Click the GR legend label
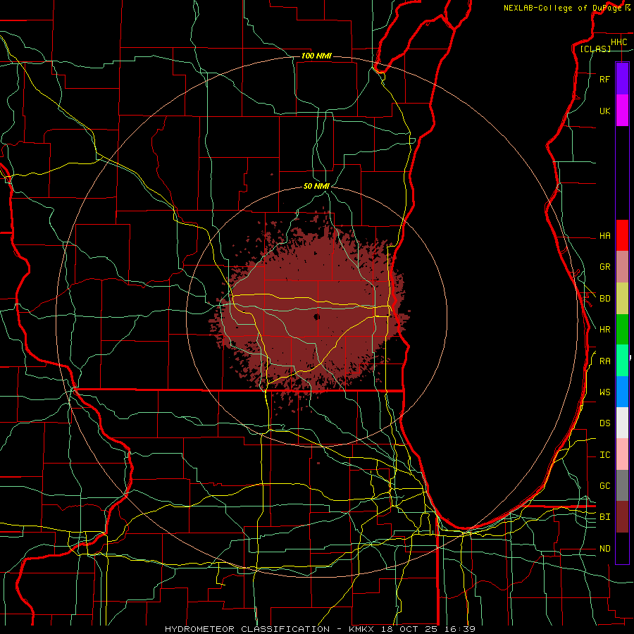 coord(605,267)
